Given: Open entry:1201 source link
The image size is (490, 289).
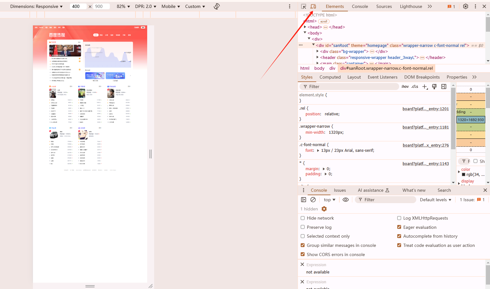Looking at the screenshot, I should [x=426, y=109].
